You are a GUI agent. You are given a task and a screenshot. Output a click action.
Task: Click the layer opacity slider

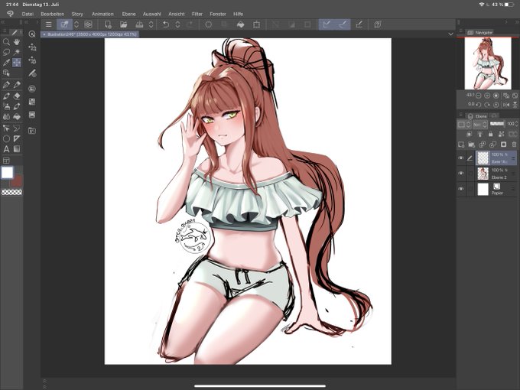[x=497, y=124]
